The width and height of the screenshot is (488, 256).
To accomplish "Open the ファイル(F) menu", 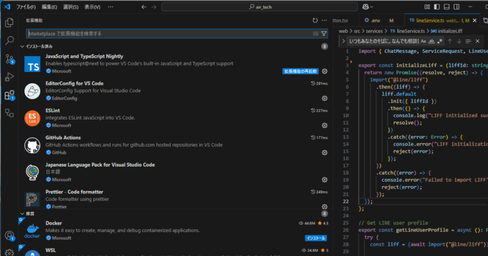I will pyautogui.click(x=26, y=7).
